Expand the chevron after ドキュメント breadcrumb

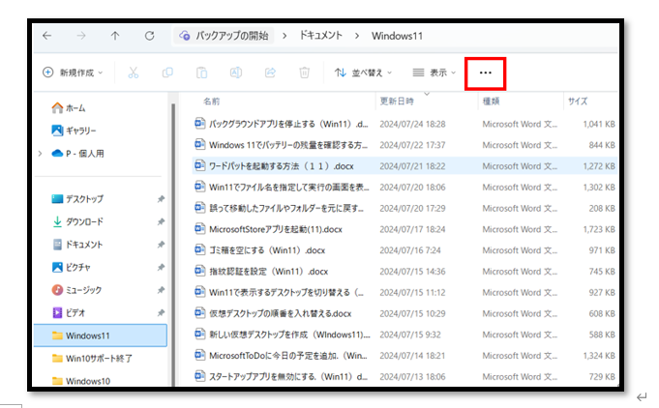click(357, 36)
